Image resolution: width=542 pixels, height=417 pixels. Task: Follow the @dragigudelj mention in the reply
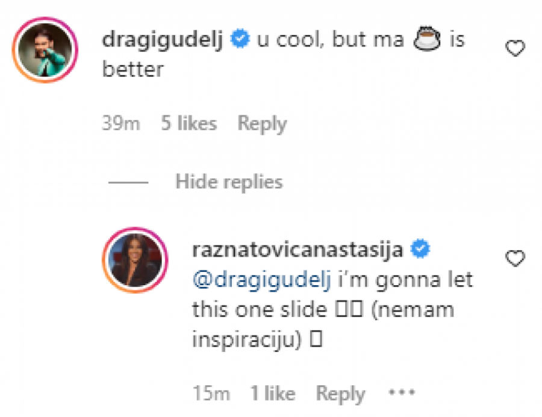pos(261,280)
